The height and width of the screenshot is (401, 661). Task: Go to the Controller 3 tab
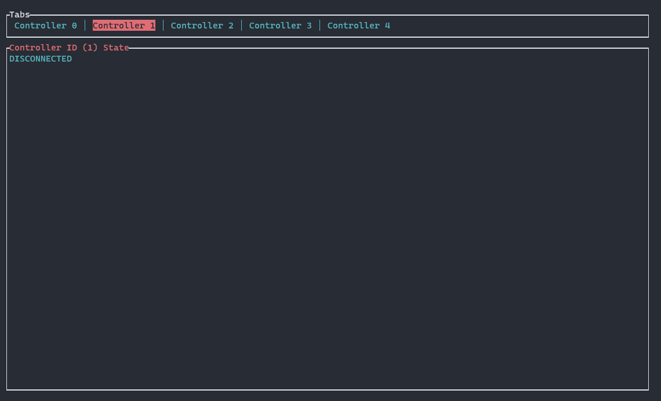[x=280, y=26]
